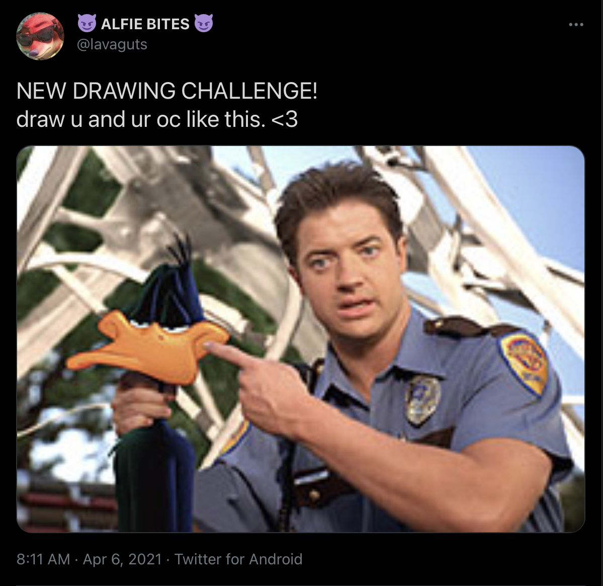Screen dimensions: 603x586
Task: Click the Apr 6, 2021 date
Action: 122,559
